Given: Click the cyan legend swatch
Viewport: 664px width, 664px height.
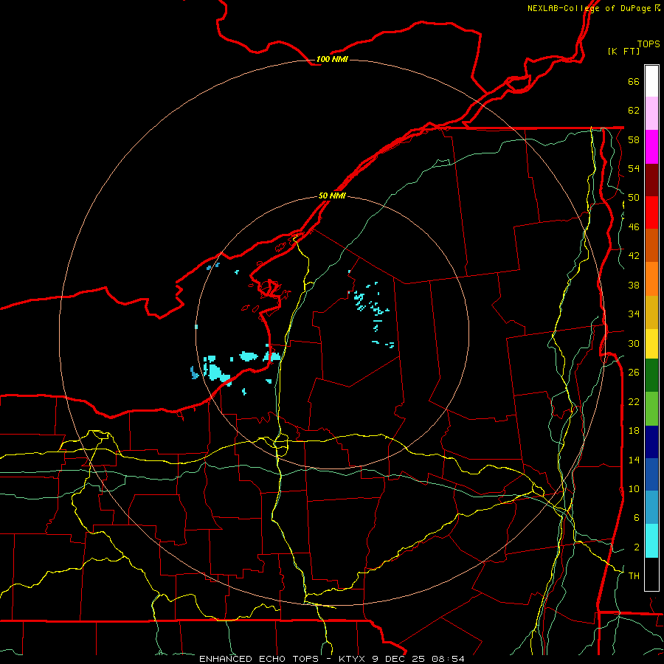Looking at the screenshot, I should [651, 541].
